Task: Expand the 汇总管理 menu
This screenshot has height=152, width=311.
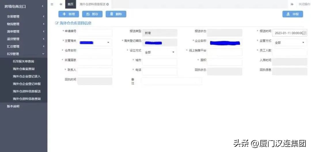Action: click(24, 46)
